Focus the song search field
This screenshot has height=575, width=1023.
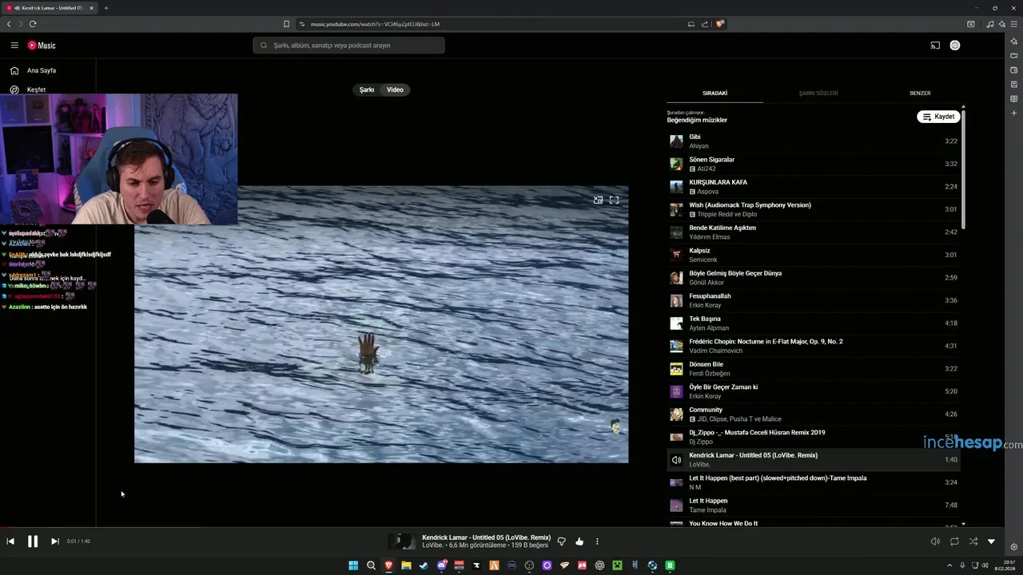(349, 46)
